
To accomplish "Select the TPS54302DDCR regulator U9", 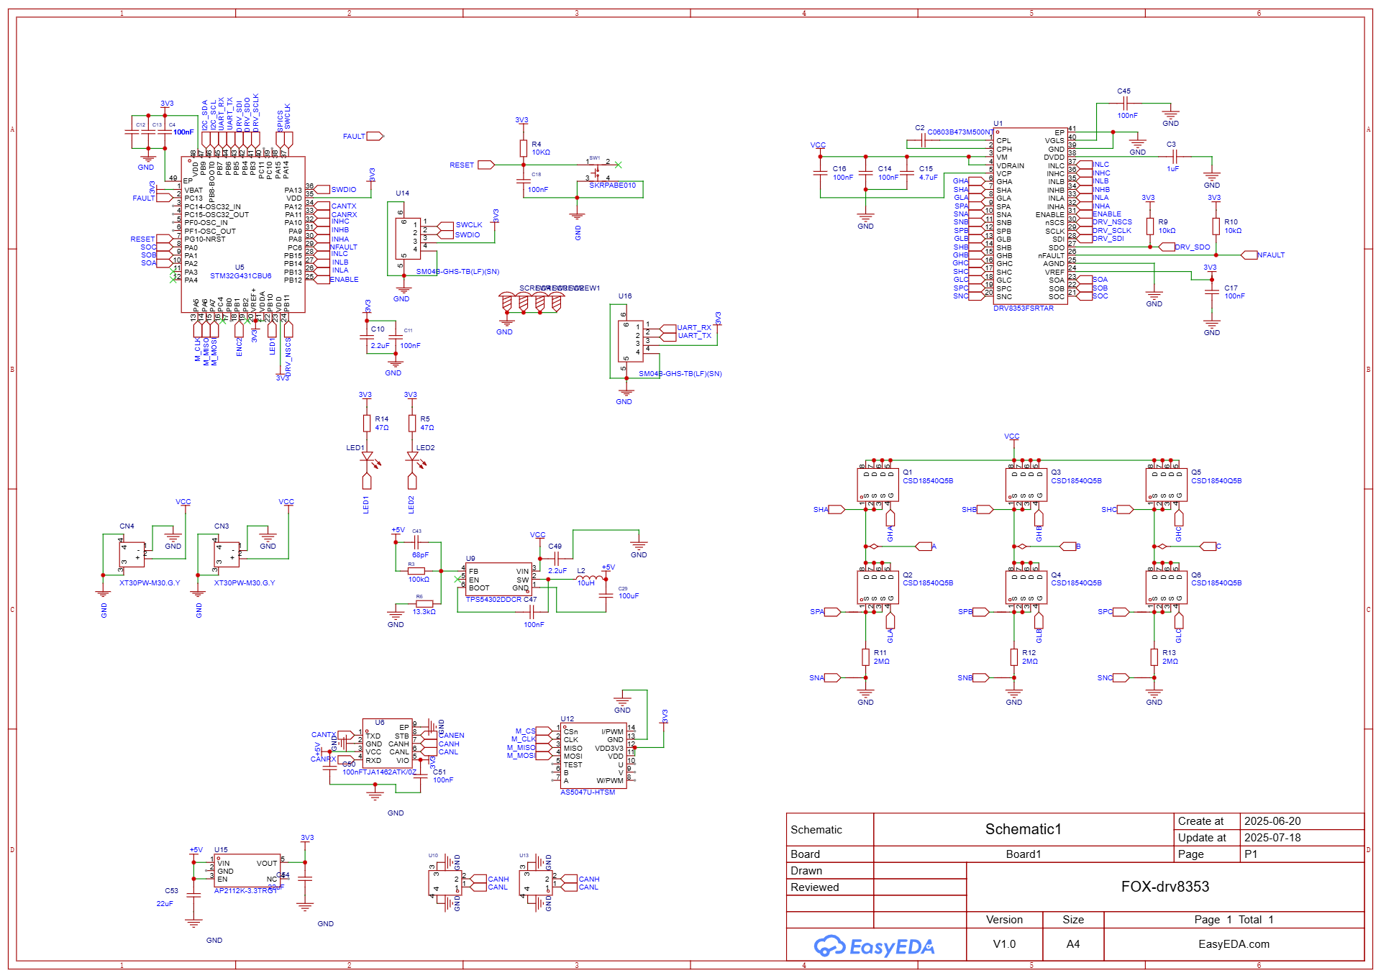I will click(x=498, y=579).
